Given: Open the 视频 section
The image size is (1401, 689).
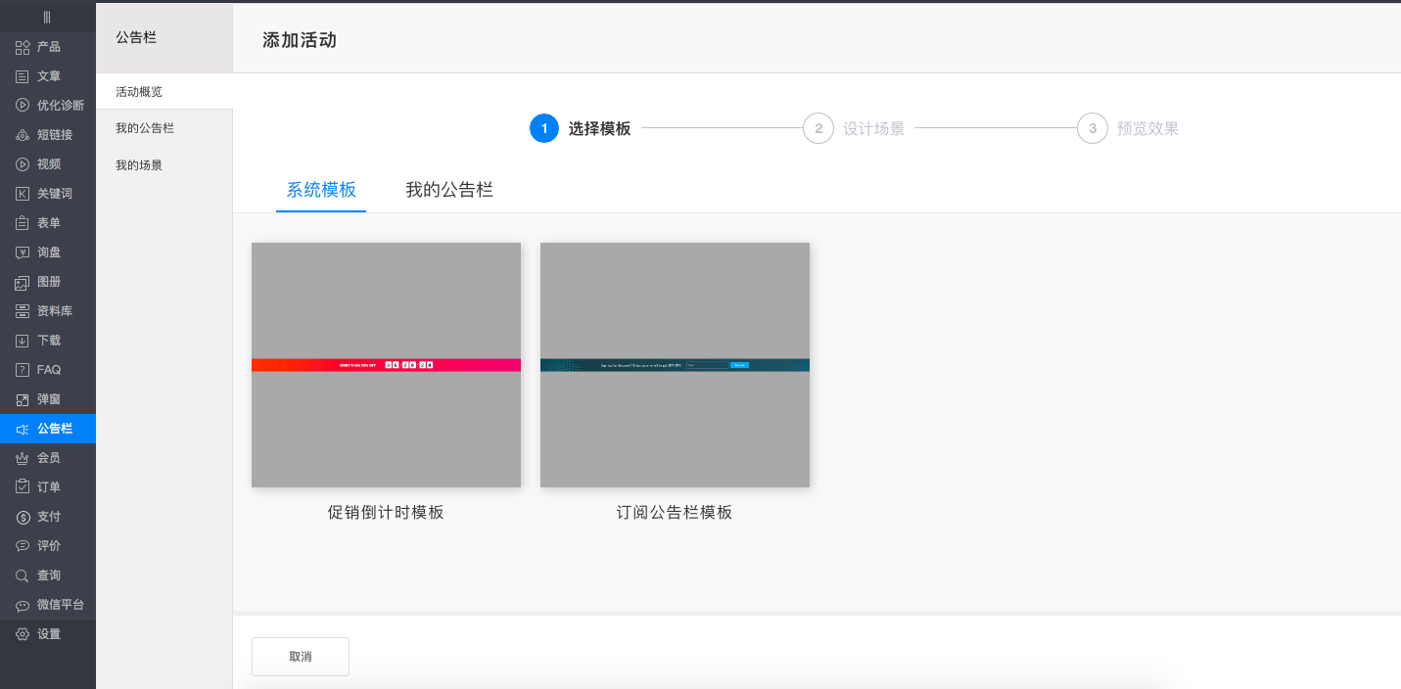Looking at the screenshot, I should pos(21,163).
